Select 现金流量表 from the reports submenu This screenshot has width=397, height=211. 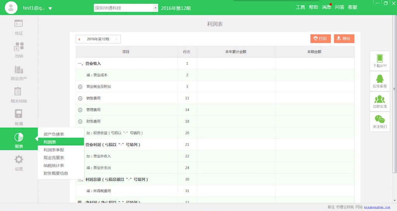pos(54,158)
